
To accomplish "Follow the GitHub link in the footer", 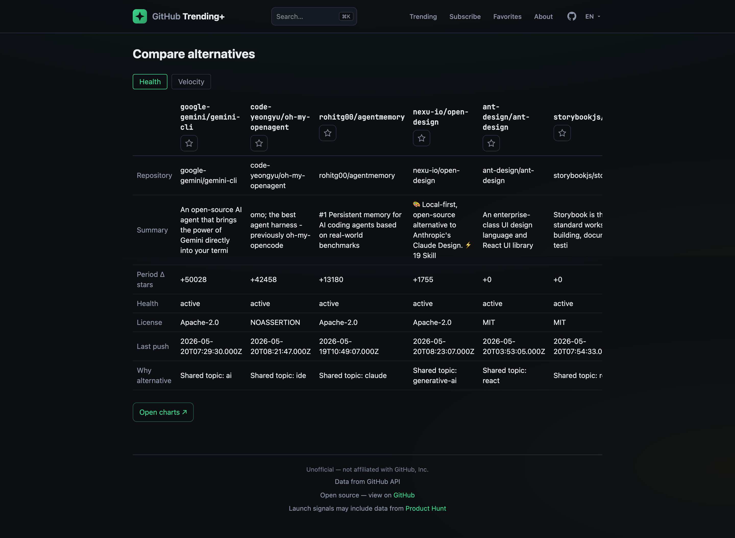I will pyautogui.click(x=404, y=495).
